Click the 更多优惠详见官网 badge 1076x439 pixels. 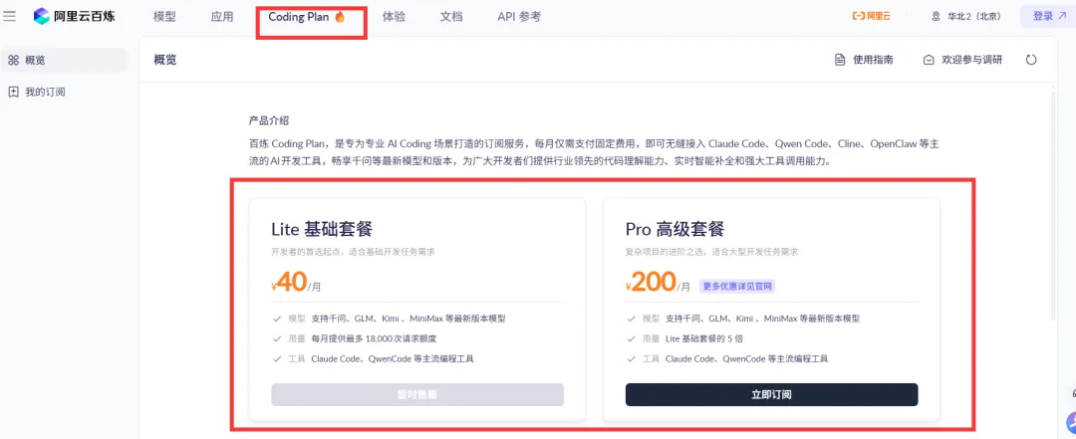737,286
